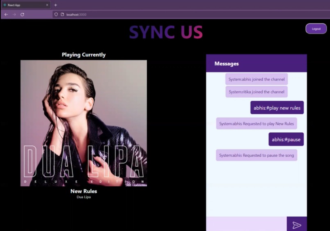Reload the page with refresh icon
This screenshot has width=330, height=231.
pyautogui.click(x=22, y=14)
